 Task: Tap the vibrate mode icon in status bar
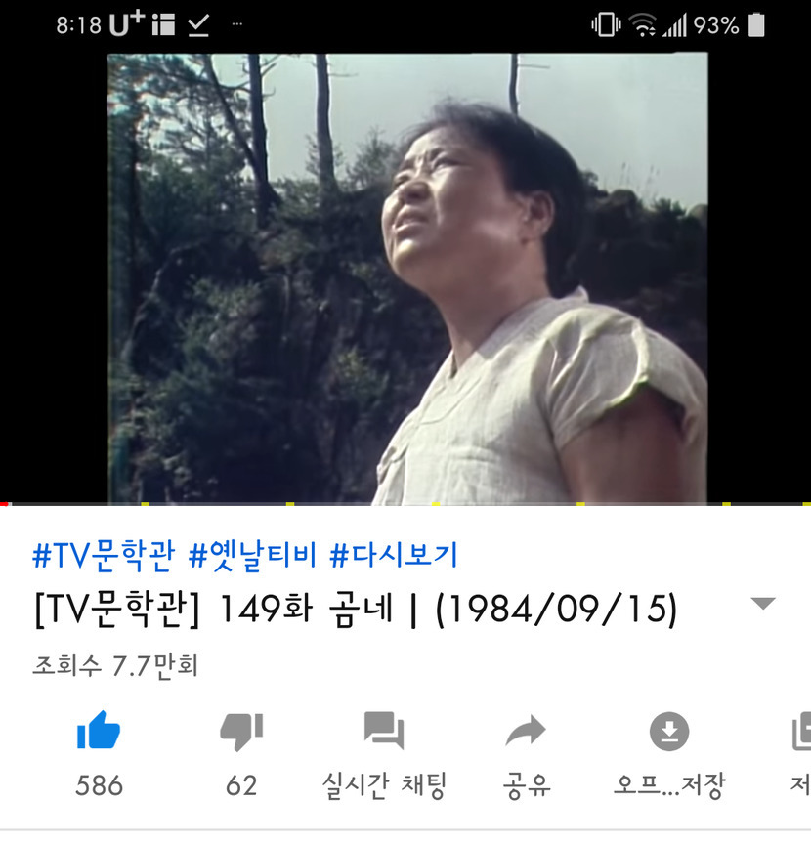606,24
